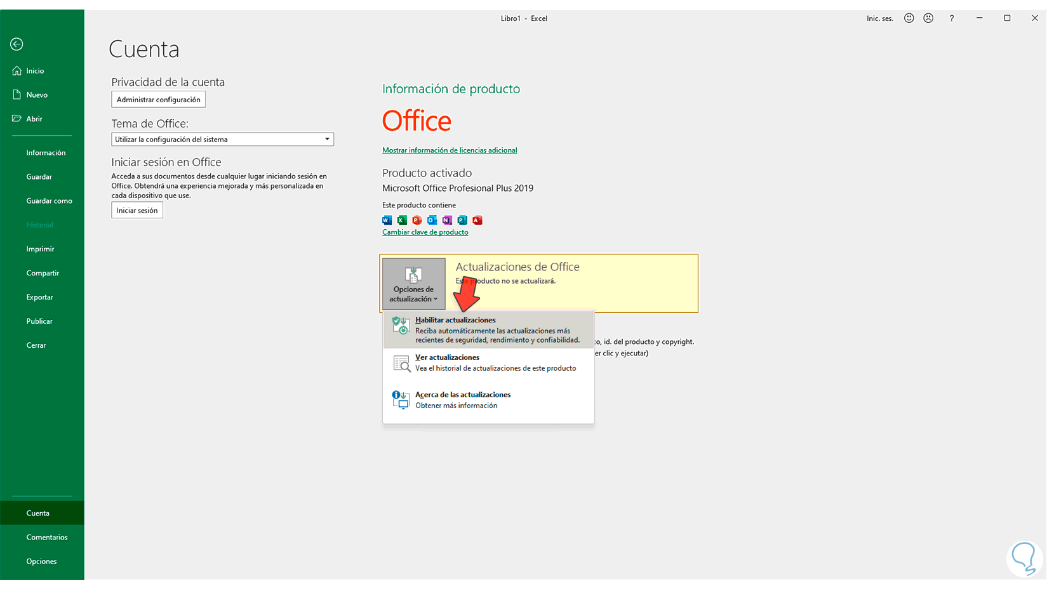Click the back arrow in the green sidebar
The height and width of the screenshot is (589, 1047).
[x=17, y=44]
